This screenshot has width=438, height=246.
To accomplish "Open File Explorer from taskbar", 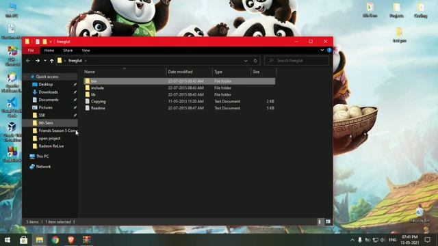I will [40, 240].
